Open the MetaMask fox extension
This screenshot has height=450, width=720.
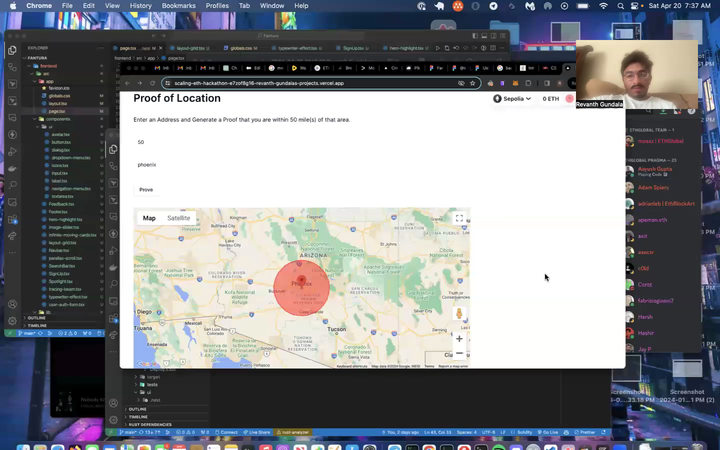(x=515, y=83)
